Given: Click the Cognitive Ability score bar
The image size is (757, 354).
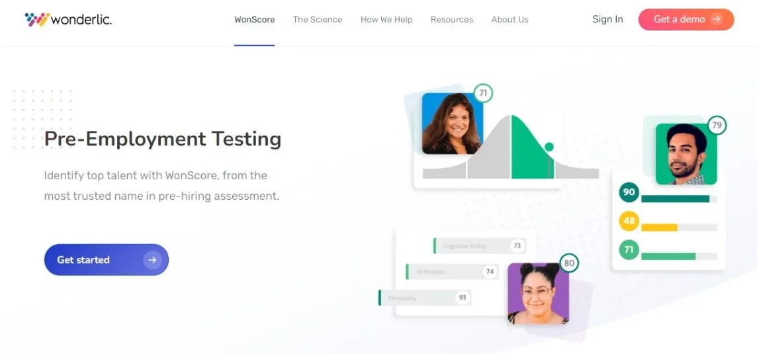Looking at the screenshot, I should point(479,246).
